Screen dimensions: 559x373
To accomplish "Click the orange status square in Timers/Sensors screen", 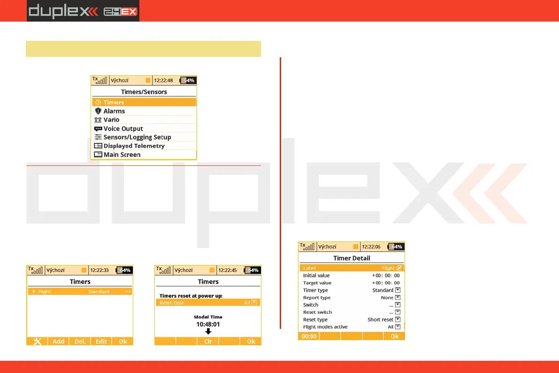I will [x=148, y=80].
